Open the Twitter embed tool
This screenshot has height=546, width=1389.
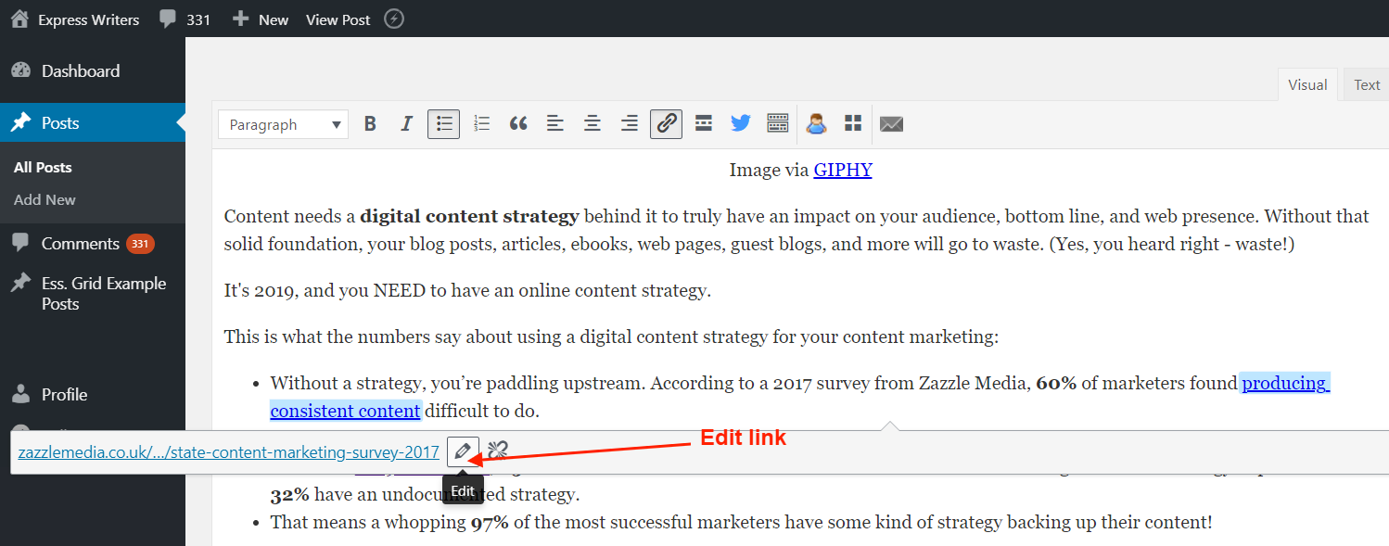[740, 123]
